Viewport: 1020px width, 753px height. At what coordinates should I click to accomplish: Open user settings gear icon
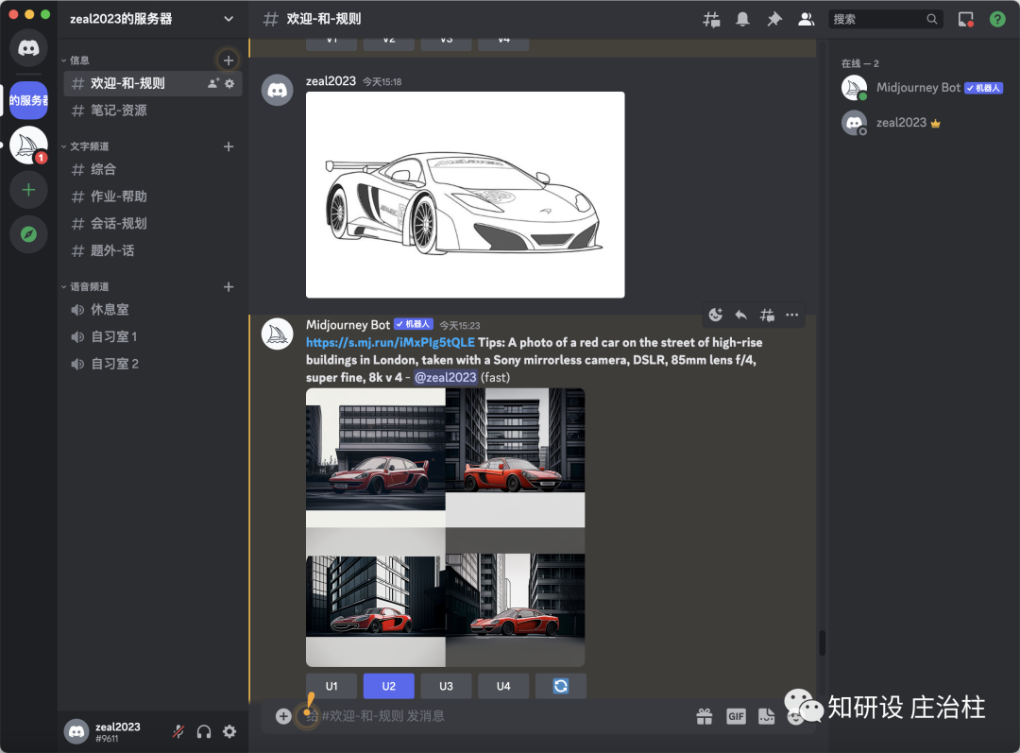229,731
